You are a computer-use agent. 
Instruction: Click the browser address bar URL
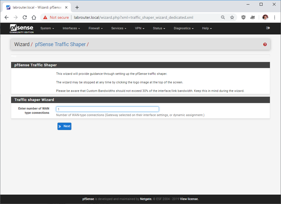click(133, 17)
